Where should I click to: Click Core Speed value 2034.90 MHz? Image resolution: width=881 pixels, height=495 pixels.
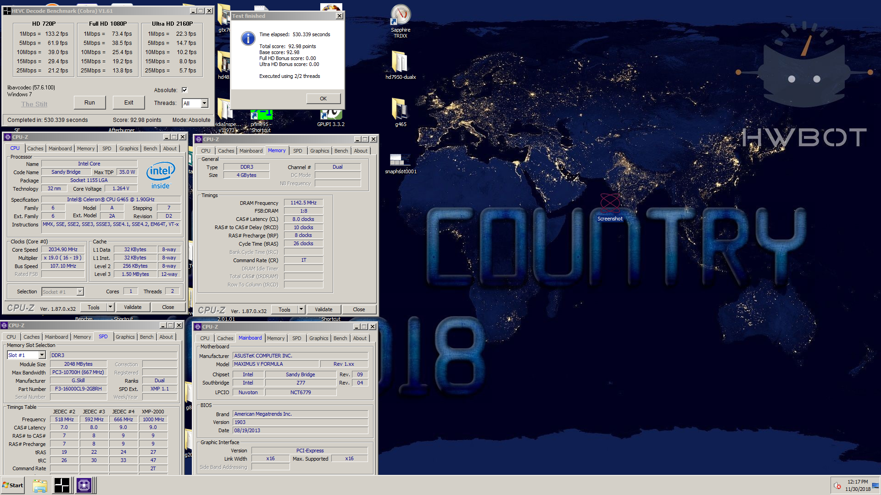coord(63,249)
